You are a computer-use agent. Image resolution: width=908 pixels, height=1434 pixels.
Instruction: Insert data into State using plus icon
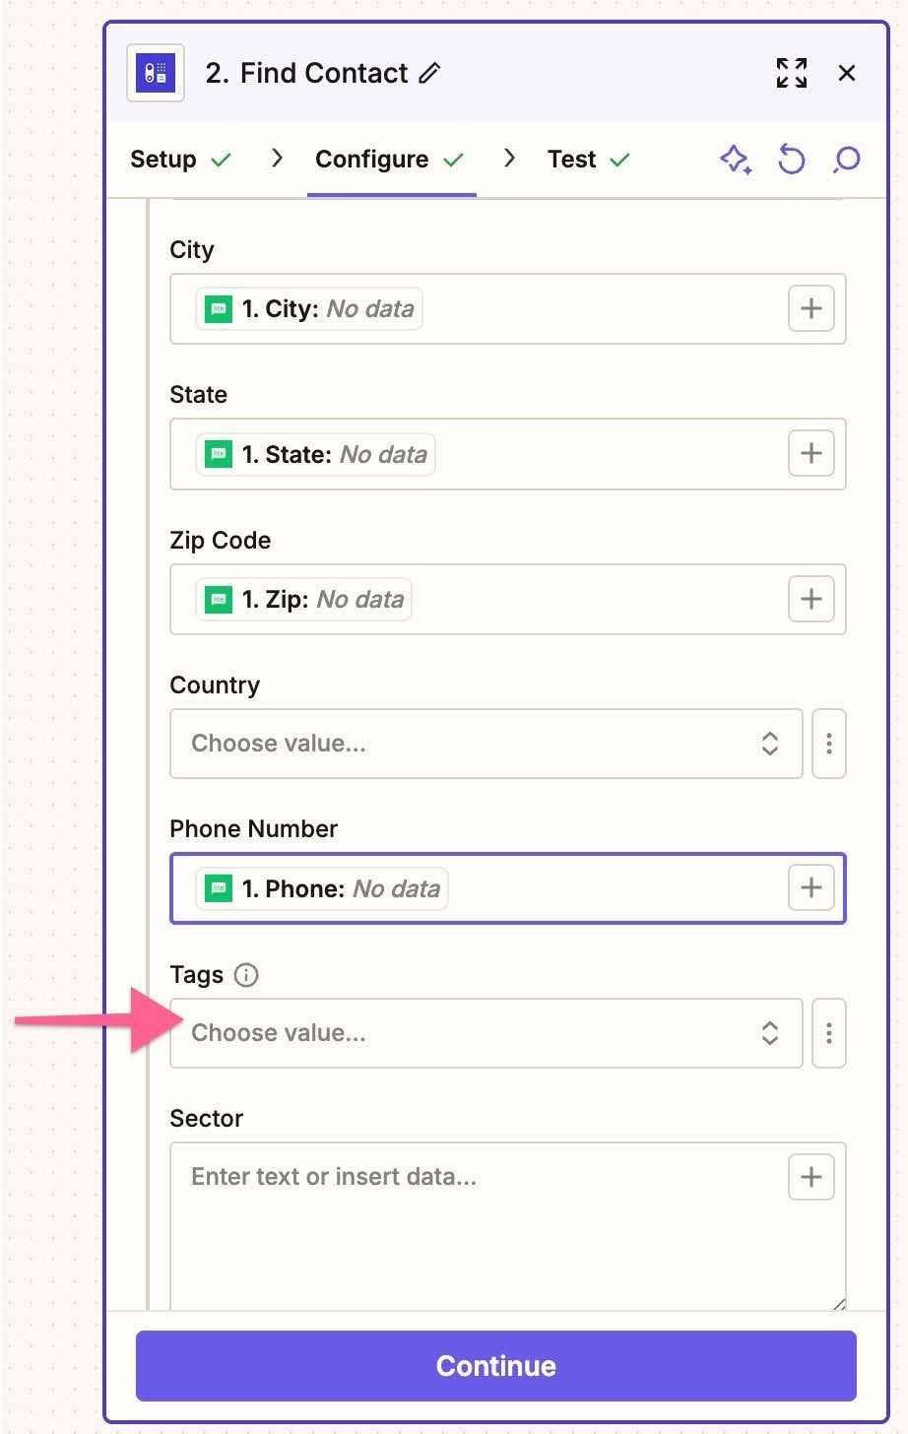(x=811, y=453)
